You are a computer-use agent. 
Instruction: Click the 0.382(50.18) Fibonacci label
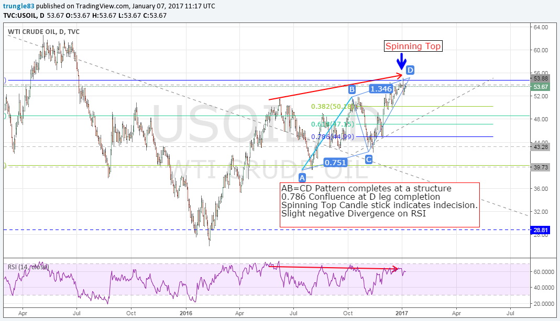click(332, 107)
